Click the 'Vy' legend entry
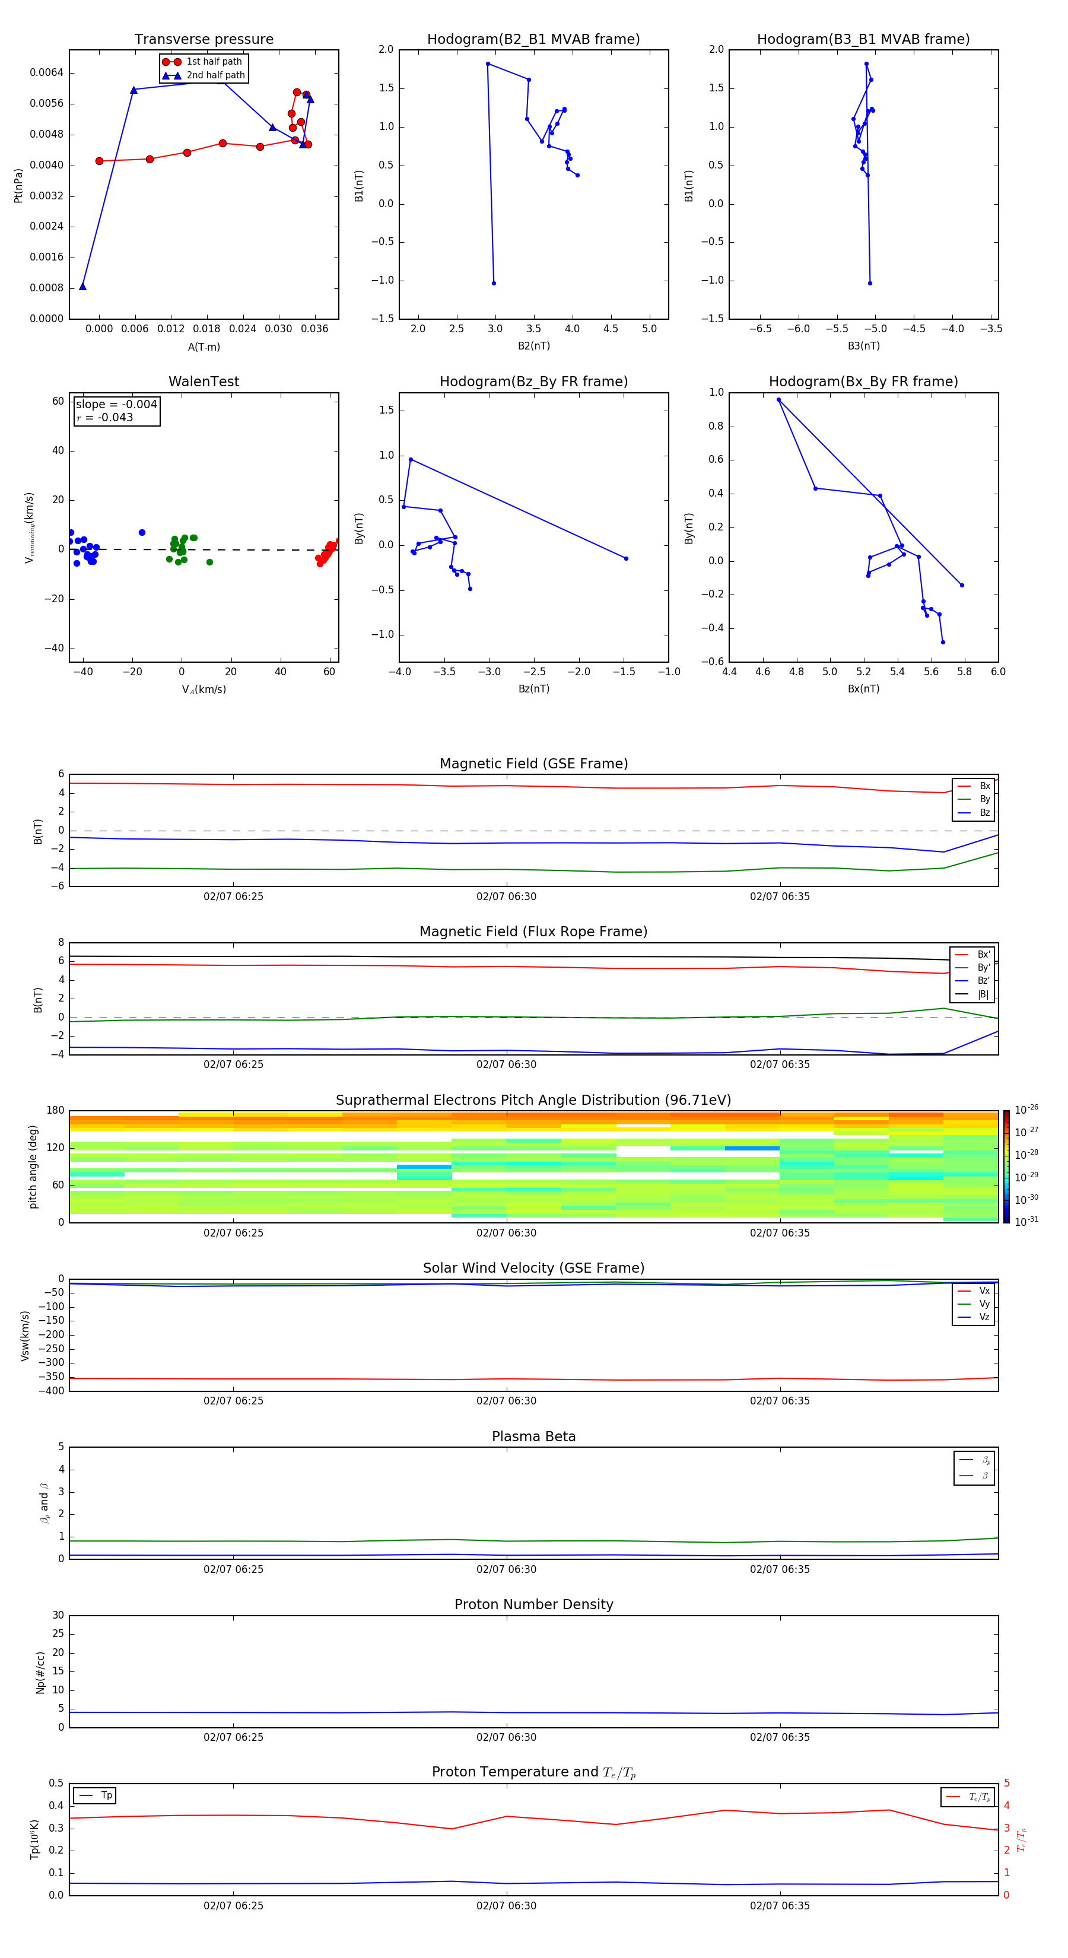The width and height of the screenshot is (1068, 1958). pos(974,1304)
